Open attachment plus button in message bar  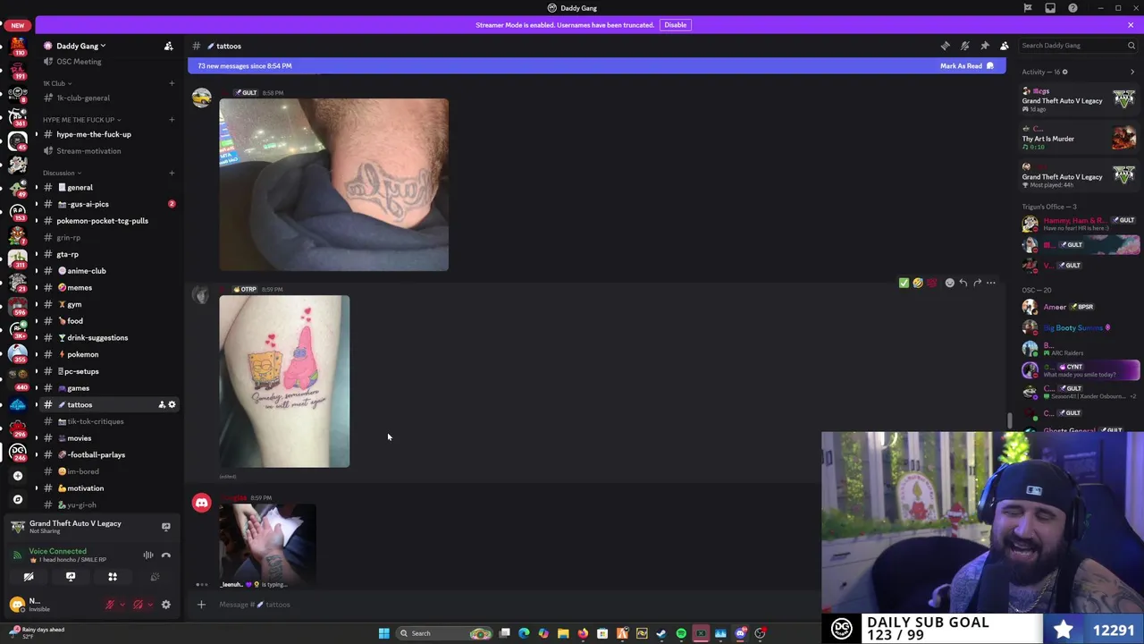tap(201, 605)
